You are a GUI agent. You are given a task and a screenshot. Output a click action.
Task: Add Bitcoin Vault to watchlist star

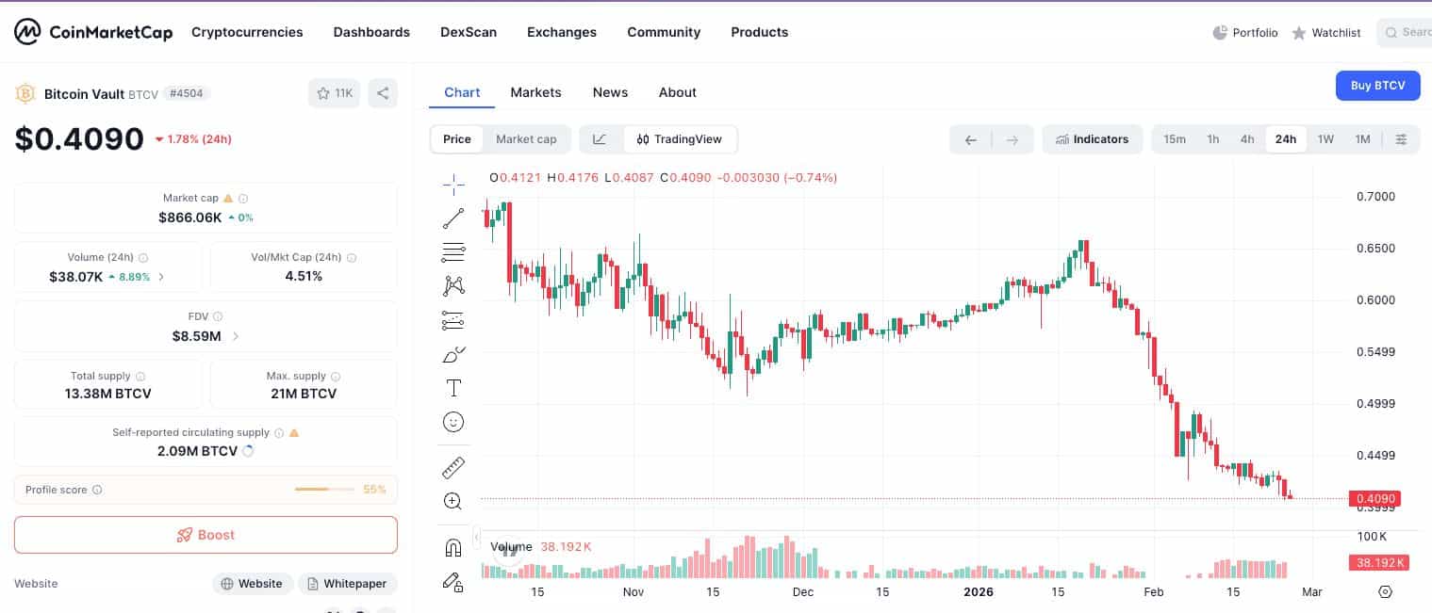click(x=323, y=93)
